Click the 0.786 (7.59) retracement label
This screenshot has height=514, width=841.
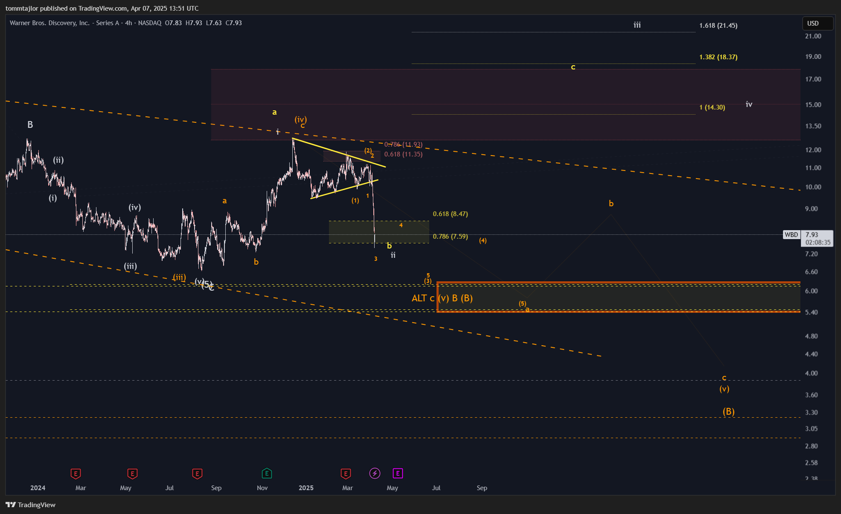[x=450, y=237]
